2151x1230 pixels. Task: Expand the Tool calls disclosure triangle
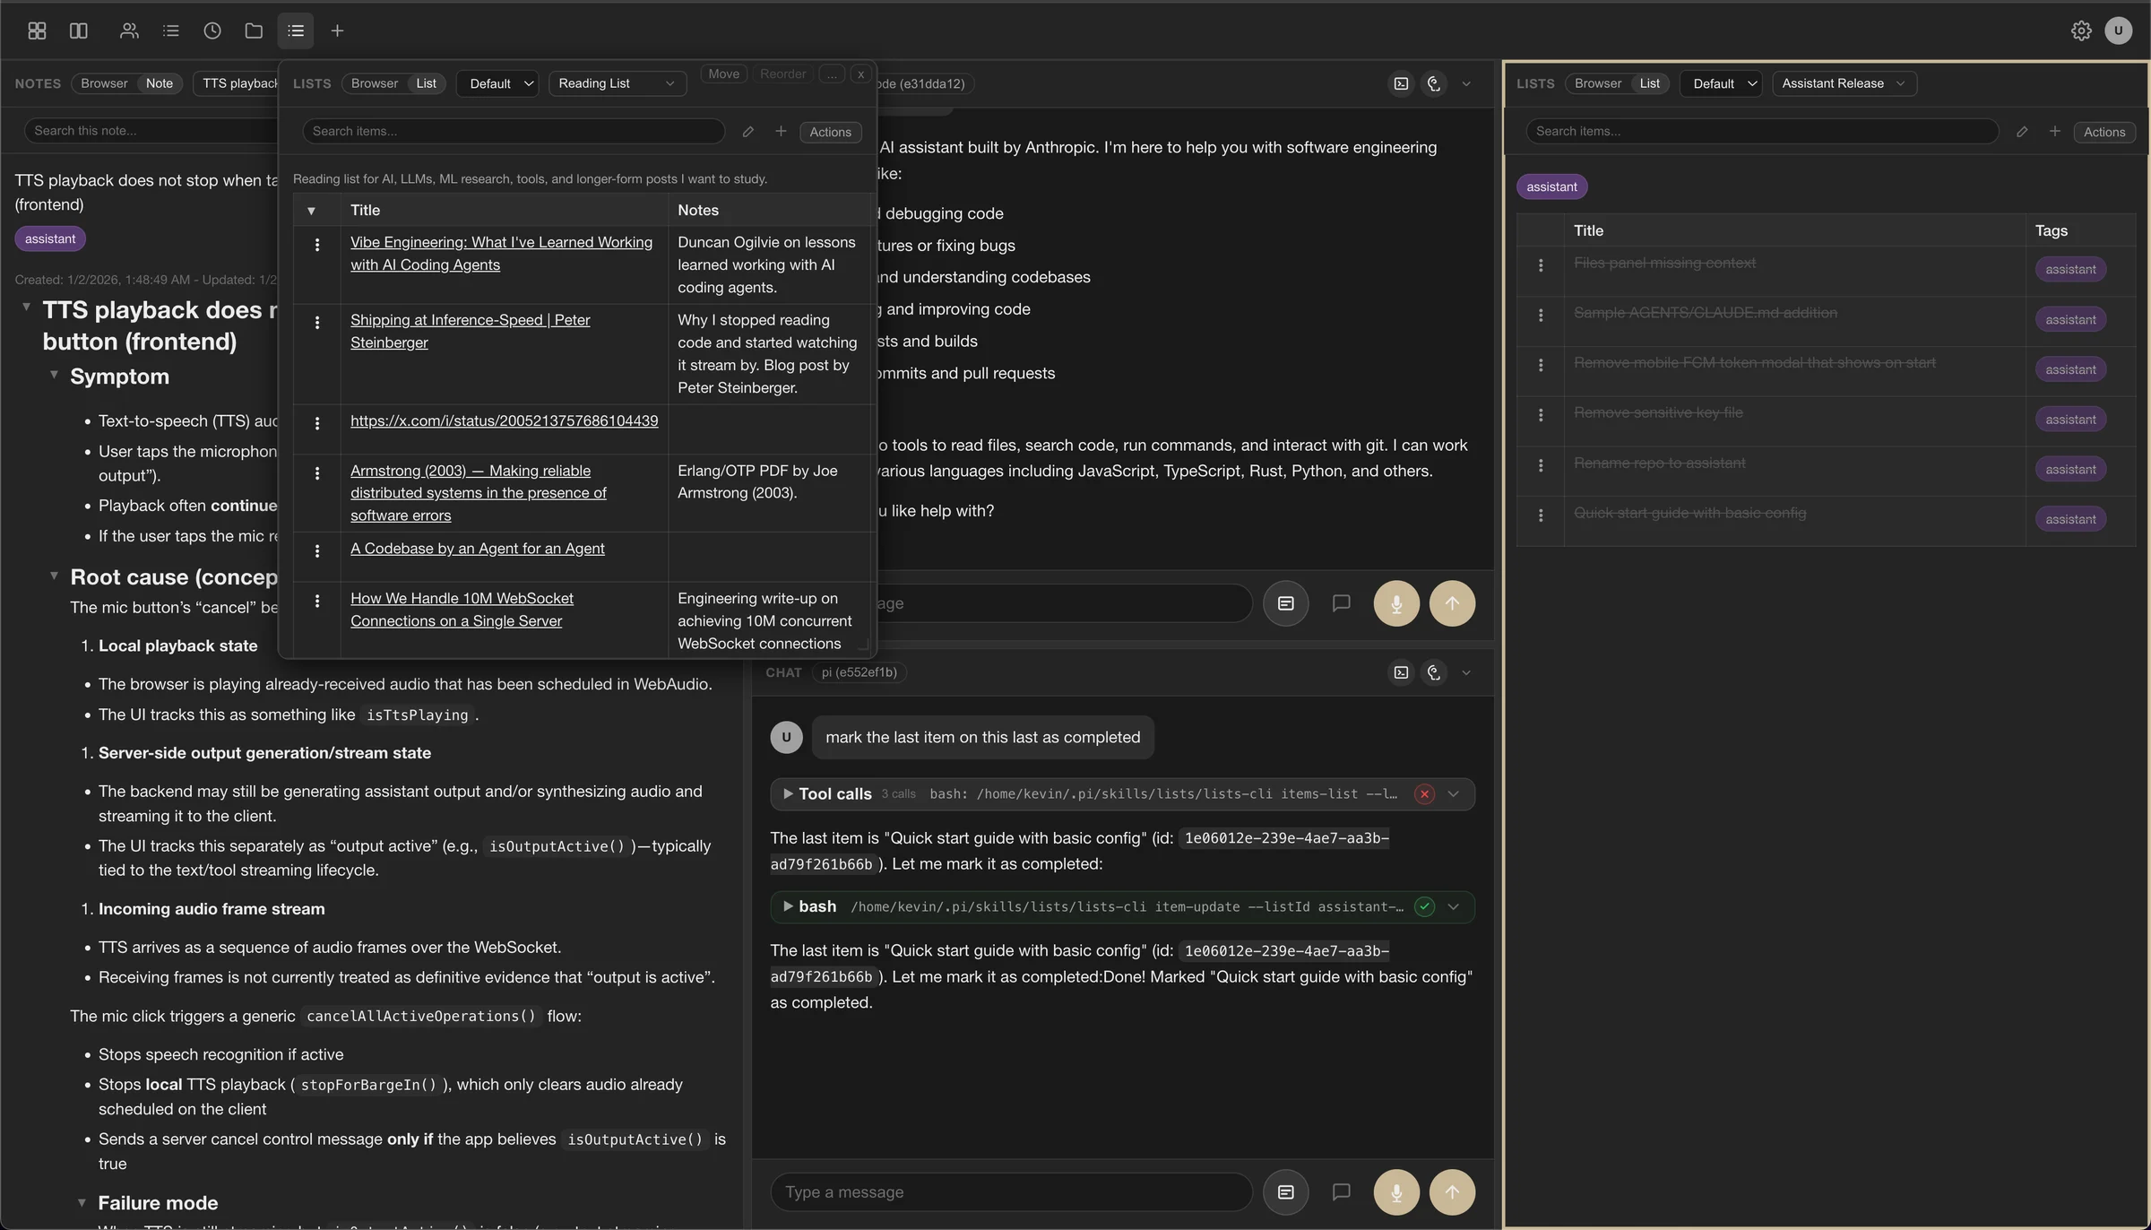coord(787,793)
